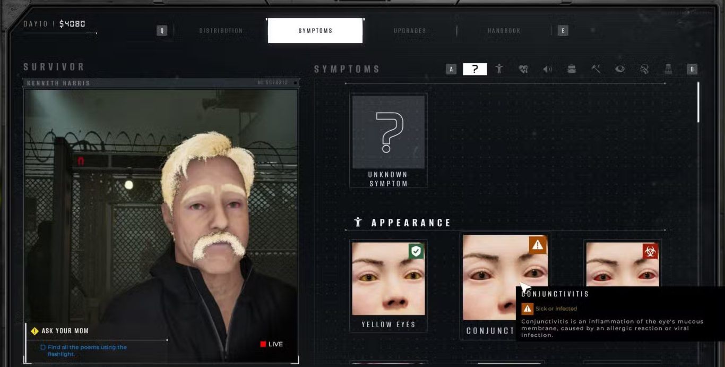The height and width of the screenshot is (367, 725).
Task: Choose the Yellow Eyes symptom card
Action: [389, 284]
